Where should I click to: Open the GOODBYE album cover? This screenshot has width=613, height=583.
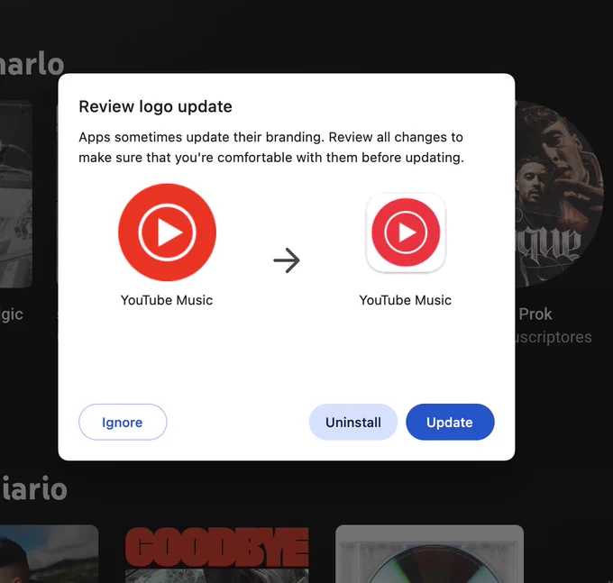pyautogui.click(x=217, y=554)
